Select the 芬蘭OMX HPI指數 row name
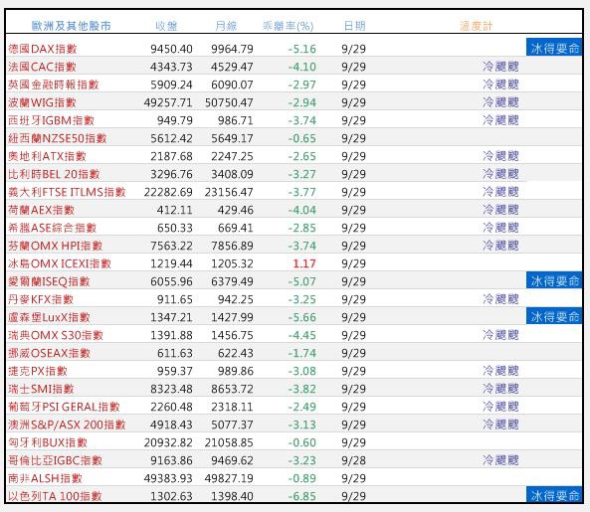 pos(56,246)
